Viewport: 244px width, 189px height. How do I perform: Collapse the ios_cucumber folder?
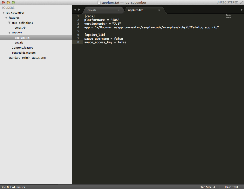pos(3,13)
